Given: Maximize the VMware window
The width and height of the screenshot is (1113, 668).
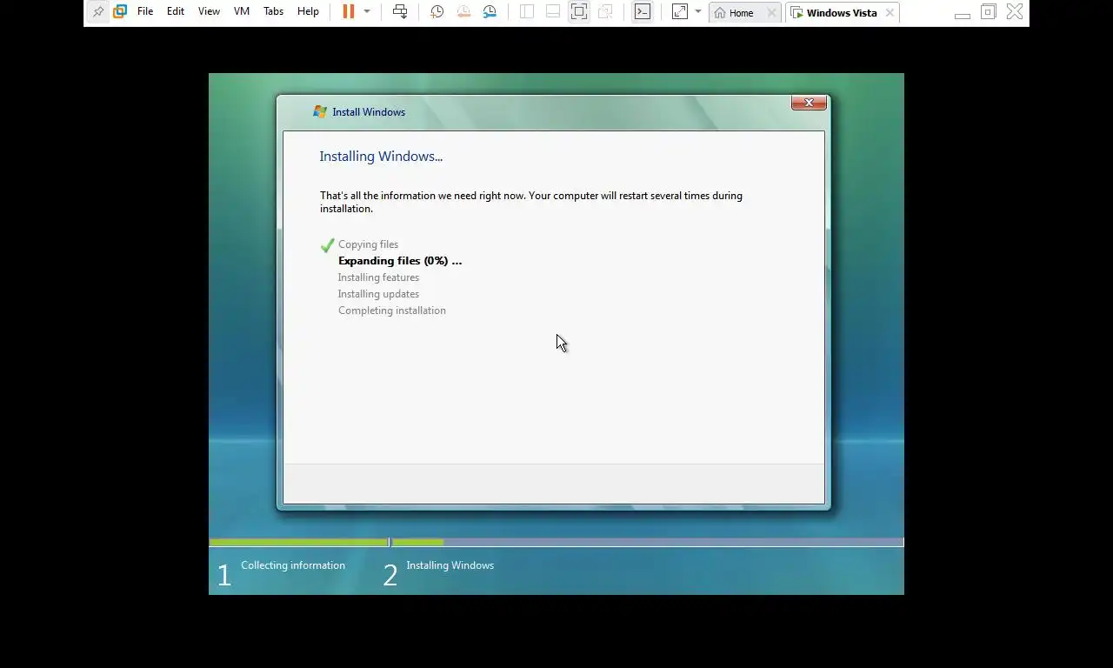Looking at the screenshot, I should pos(989,12).
